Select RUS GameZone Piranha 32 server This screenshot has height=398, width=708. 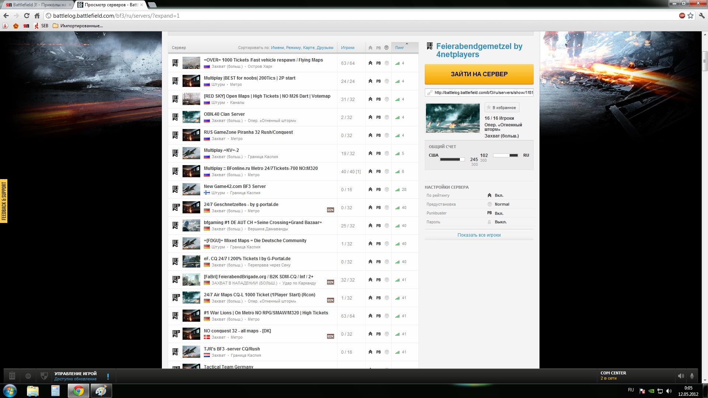pyautogui.click(x=293, y=136)
